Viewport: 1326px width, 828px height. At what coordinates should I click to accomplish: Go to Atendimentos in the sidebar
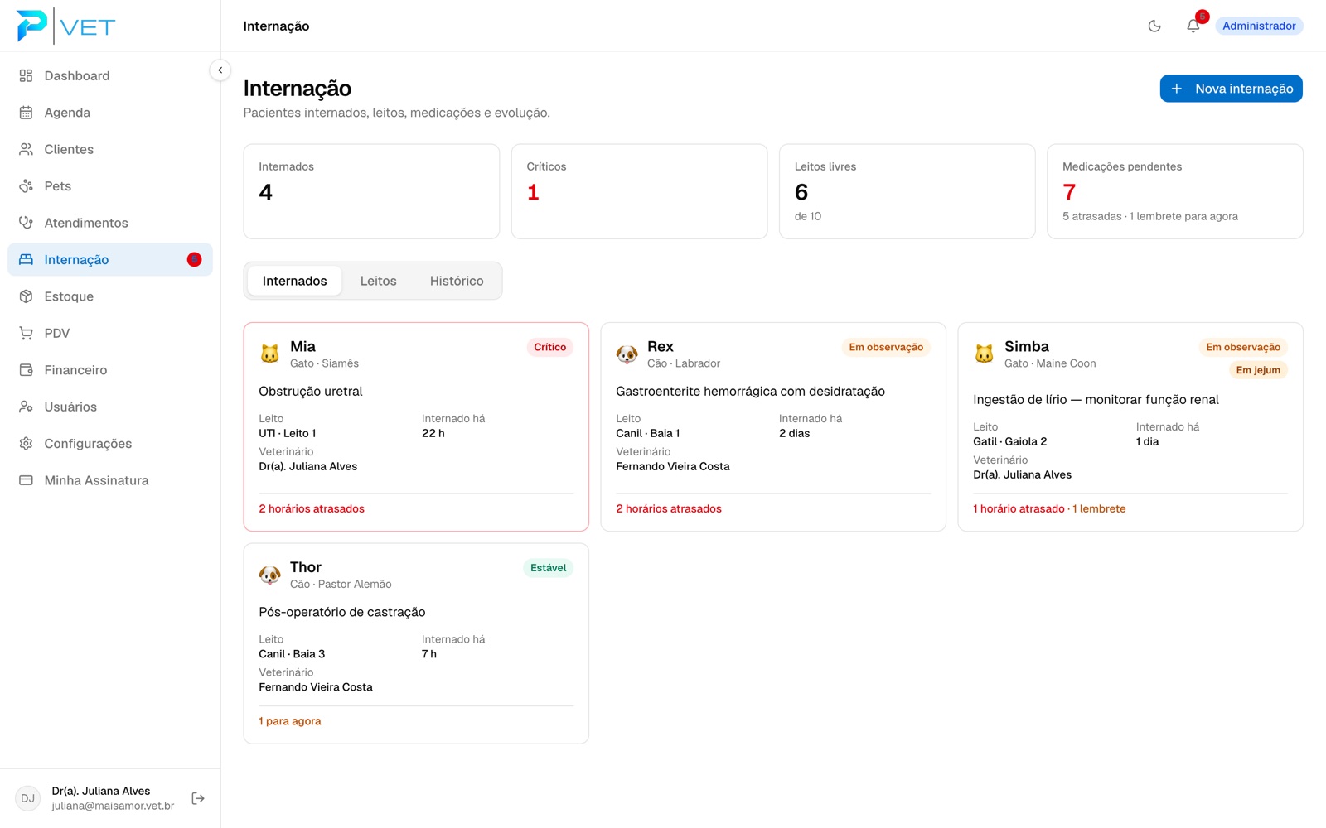tap(110, 223)
